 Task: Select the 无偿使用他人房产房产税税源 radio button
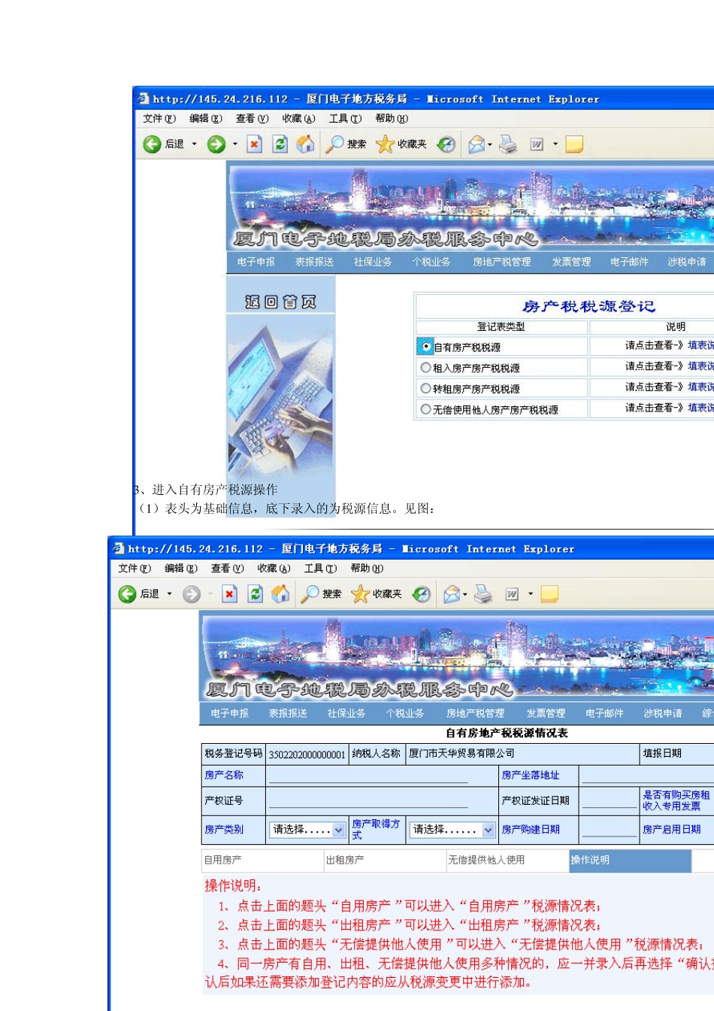pos(426,409)
